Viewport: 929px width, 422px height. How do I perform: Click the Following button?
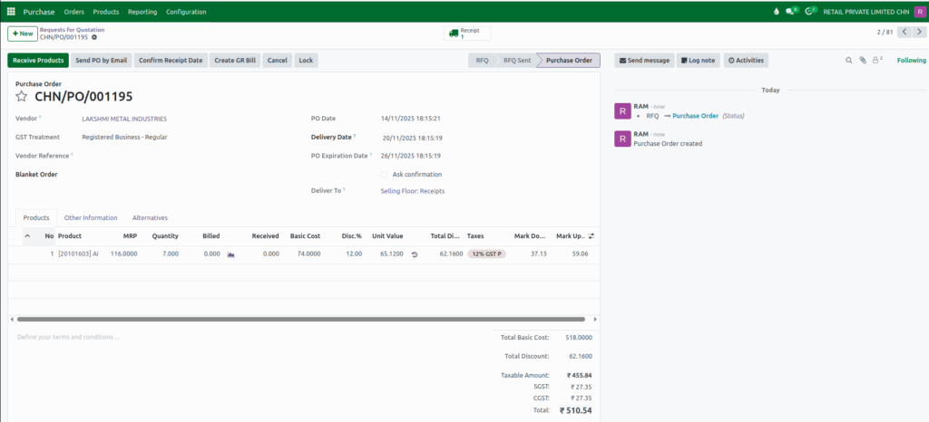911,61
